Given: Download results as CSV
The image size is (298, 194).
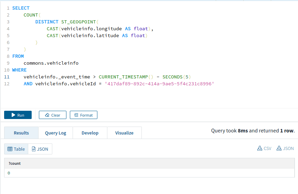Looking at the screenshot, I should coord(264,148).
